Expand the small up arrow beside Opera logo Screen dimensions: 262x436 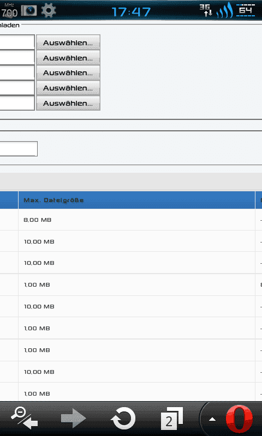[x=212, y=419]
